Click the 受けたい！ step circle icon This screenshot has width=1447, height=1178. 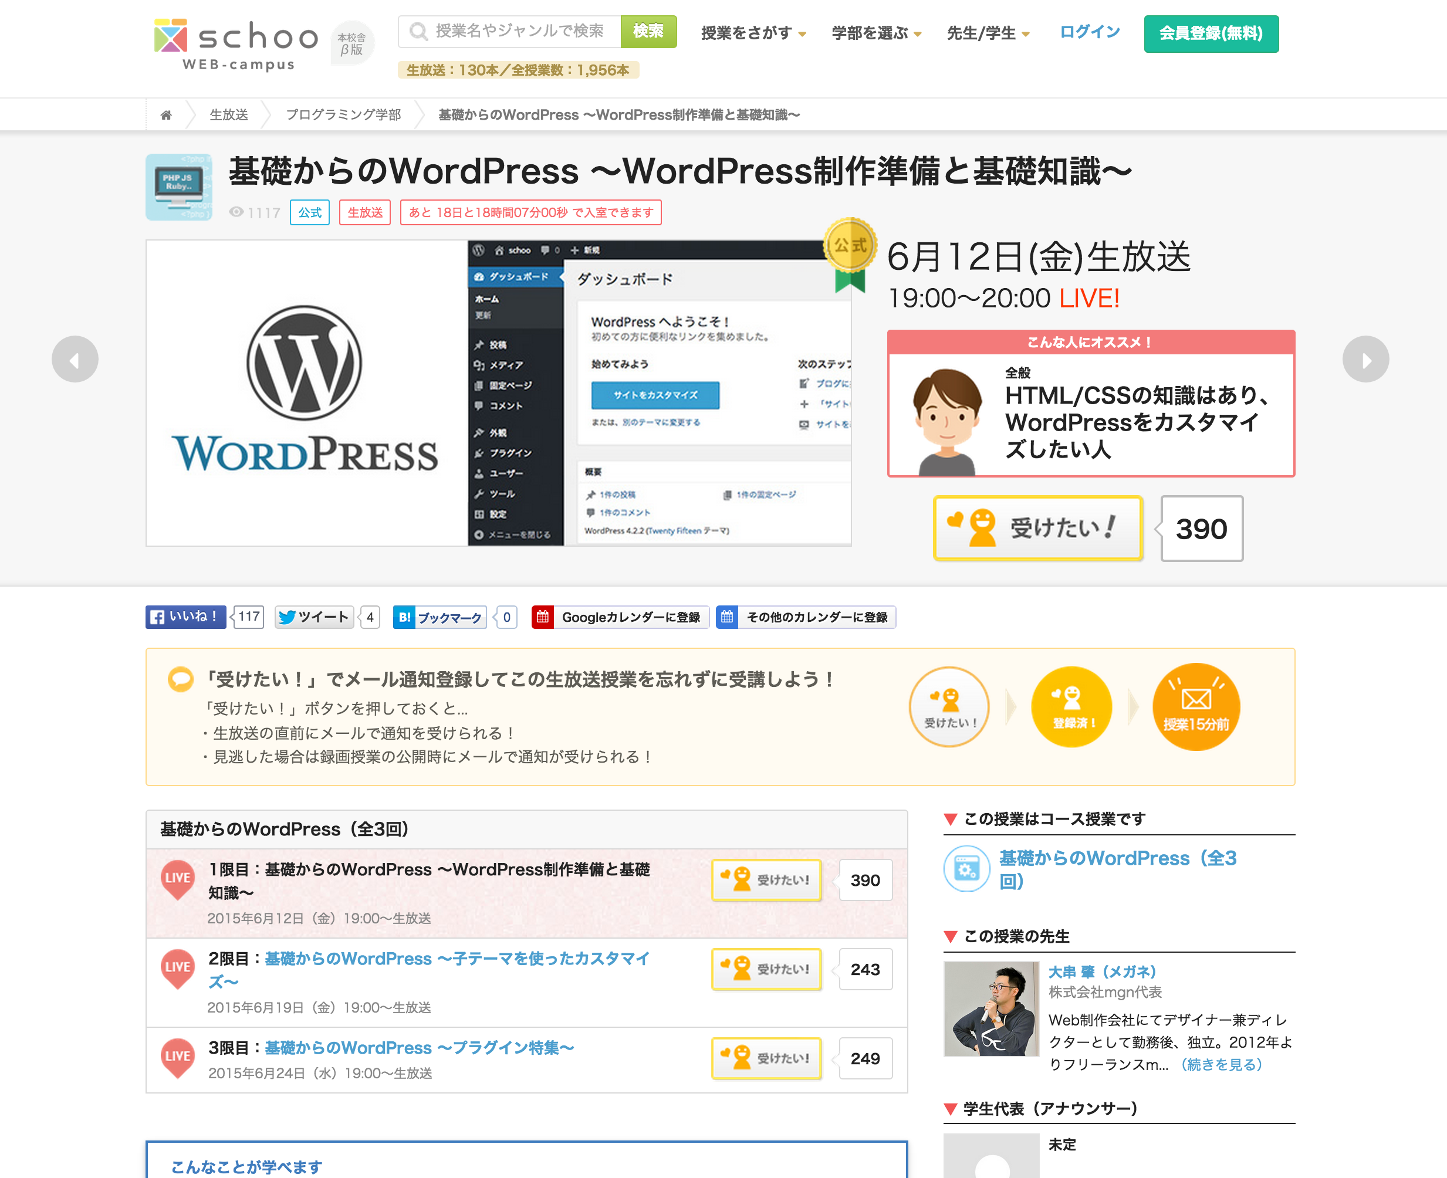click(x=949, y=706)
